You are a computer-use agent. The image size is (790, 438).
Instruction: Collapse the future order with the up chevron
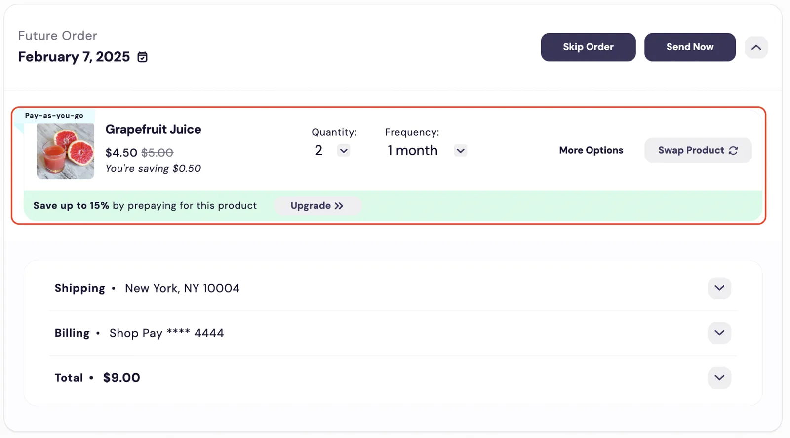coord(756,47)
